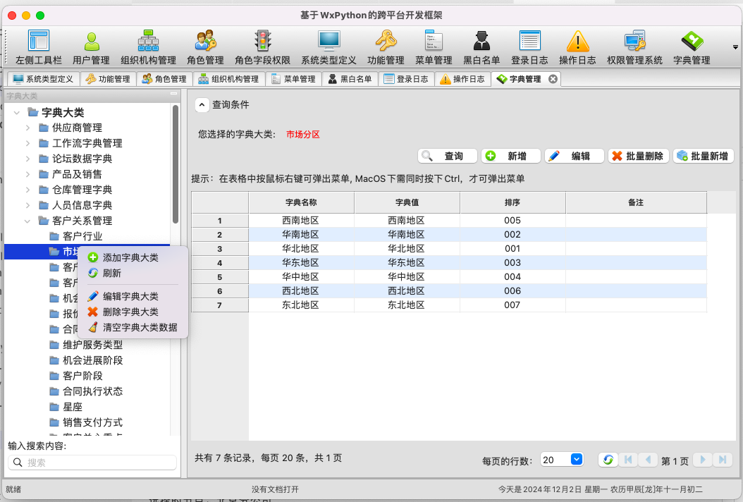Collapse the 查询条件 panel
This screenshot has height=502, width=743.
pyautogui.click(x=202, y=105)
